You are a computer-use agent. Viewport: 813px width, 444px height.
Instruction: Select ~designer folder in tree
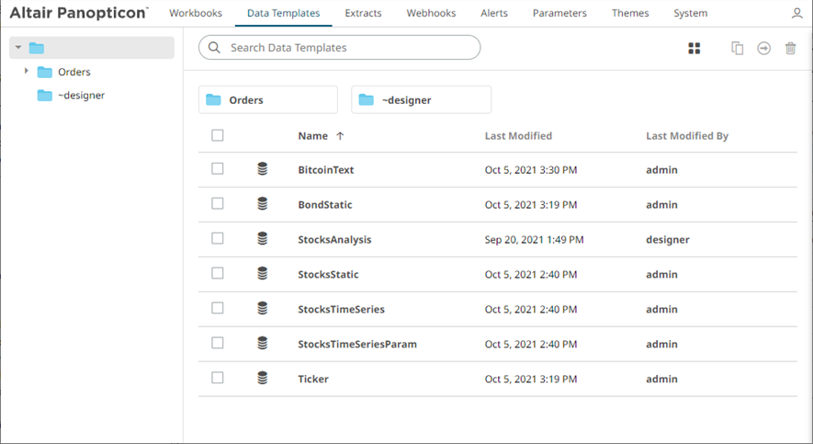pyautogui.click(x=81, y=95)
